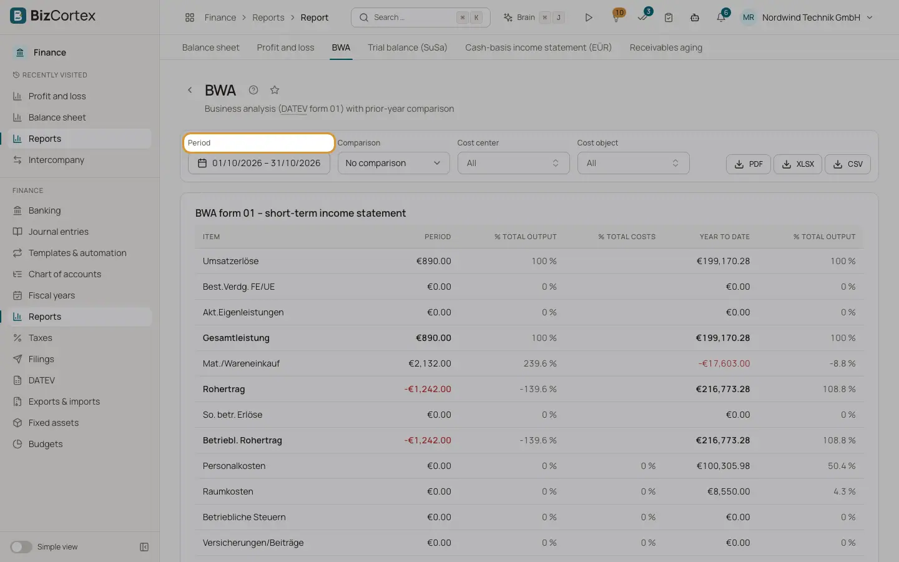Collapse the sidebar panel icon
This screenshot has width=899, height=562.
point(144,547)
